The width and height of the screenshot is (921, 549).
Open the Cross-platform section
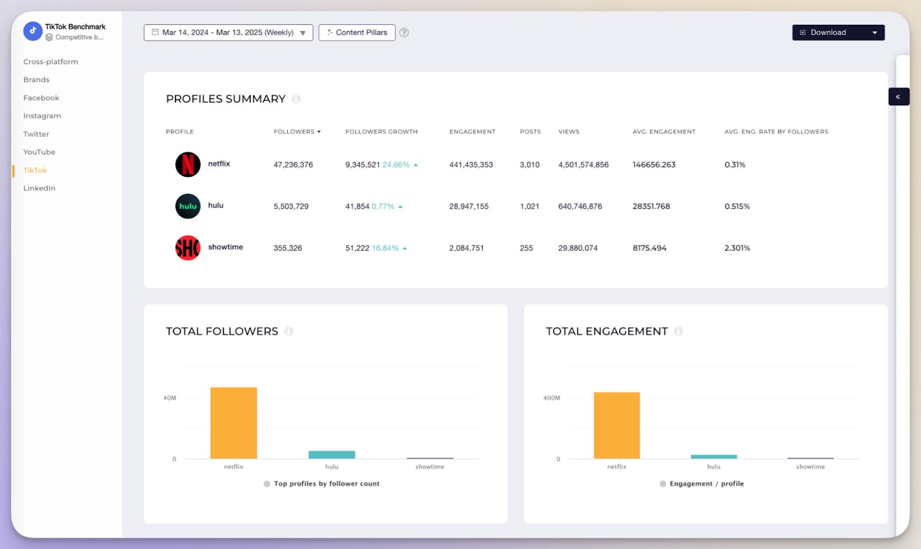coord(51,62)
